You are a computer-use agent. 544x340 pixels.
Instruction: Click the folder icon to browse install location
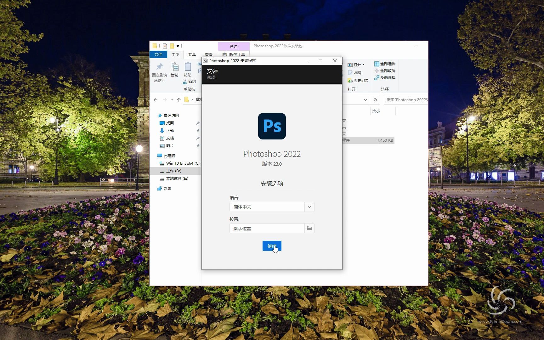tap(309, 228)
